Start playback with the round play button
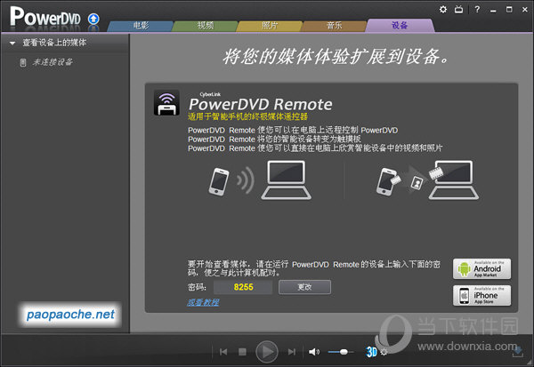Screen dimensions: 534x367 (267, 352)
